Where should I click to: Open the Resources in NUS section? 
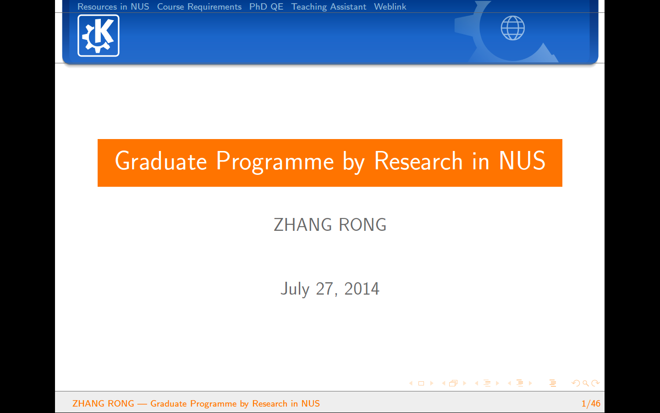(113, 7)
